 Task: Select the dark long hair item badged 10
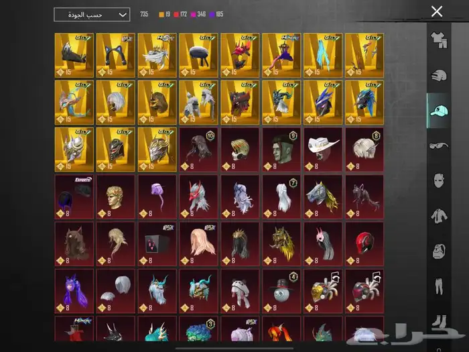198,150
